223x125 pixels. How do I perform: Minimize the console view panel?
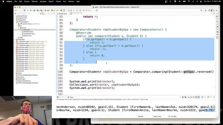pyautogui.click(x=212, y=97)
